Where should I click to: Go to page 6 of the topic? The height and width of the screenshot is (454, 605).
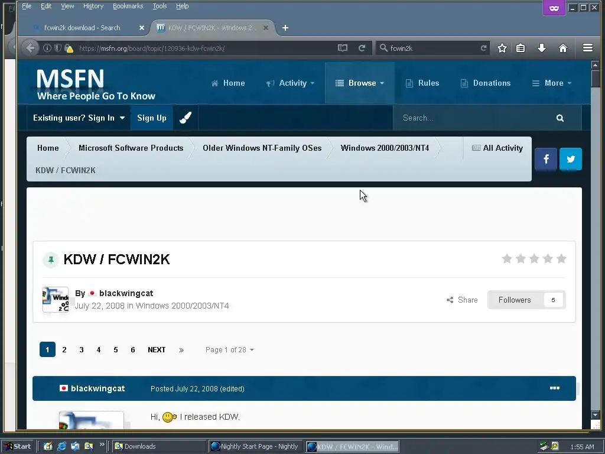(133, 350)
